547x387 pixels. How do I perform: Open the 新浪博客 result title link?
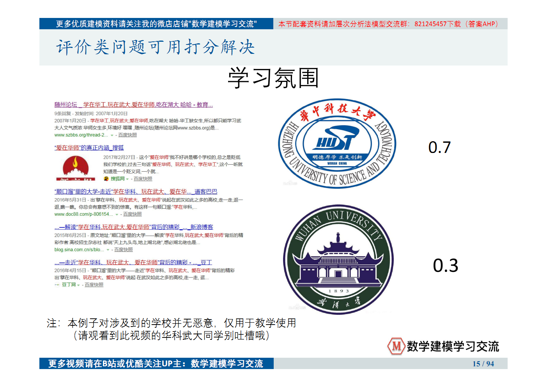click(134, 227)
